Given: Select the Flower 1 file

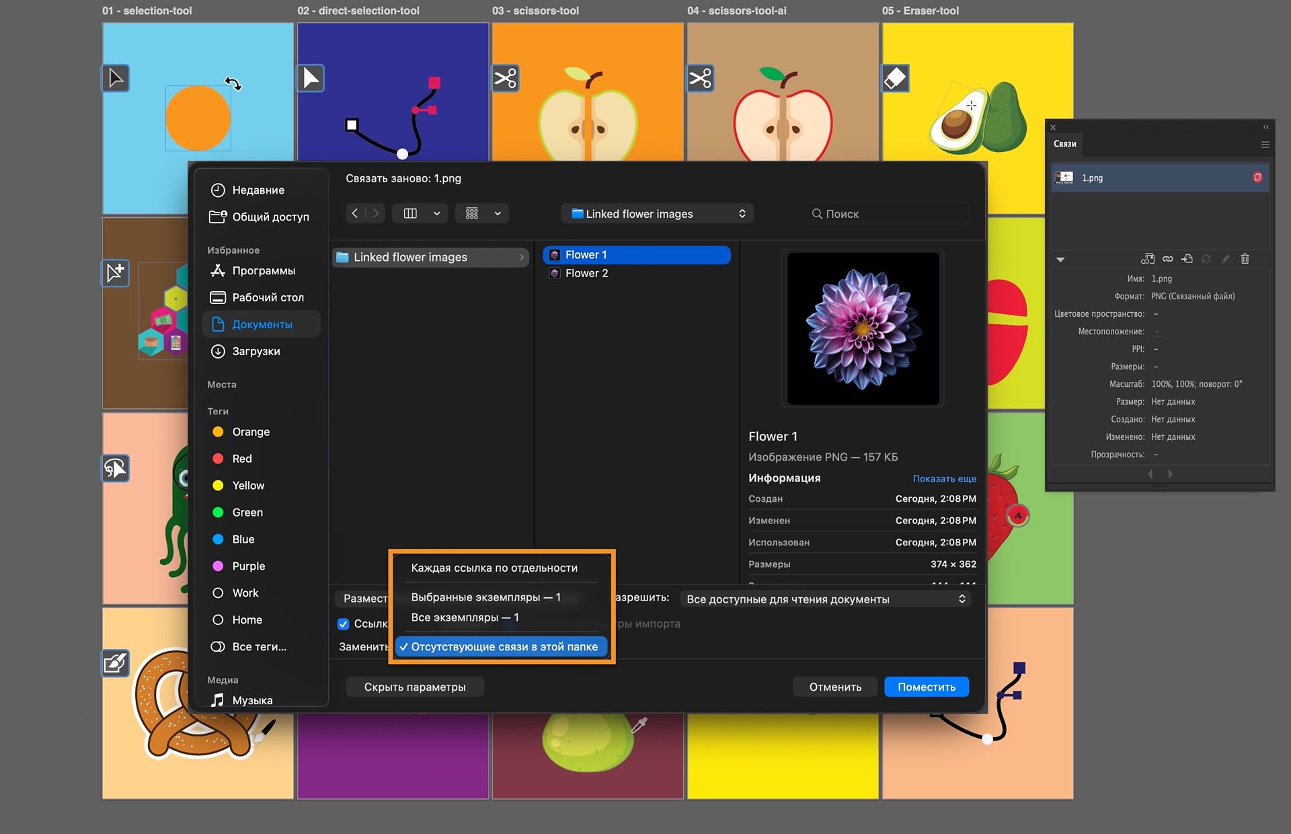Looking at the screenshot, I should pos(637,255).
